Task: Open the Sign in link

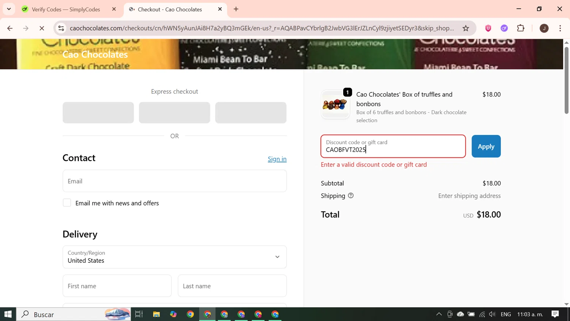Action: click(277, 159)
